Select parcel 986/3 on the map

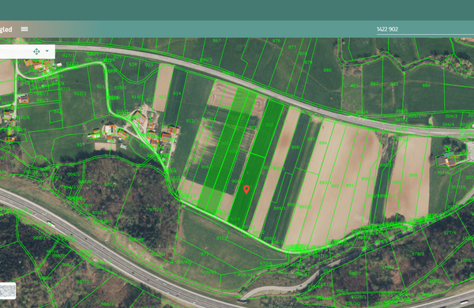pos(107,304)
